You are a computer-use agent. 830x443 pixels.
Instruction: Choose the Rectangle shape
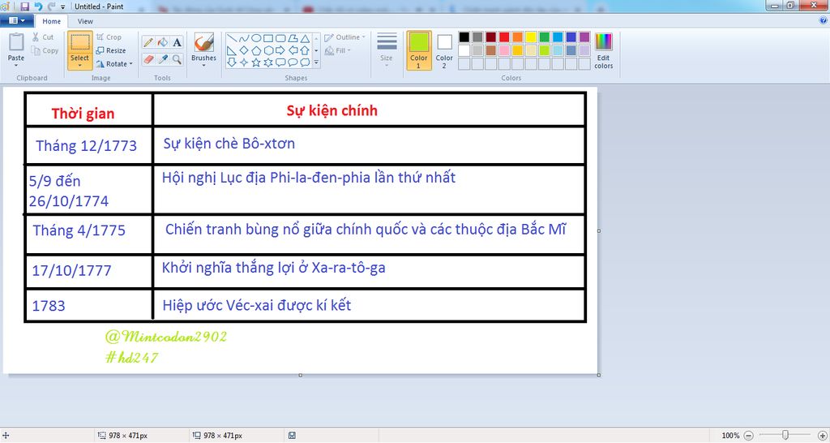point(268,38)
